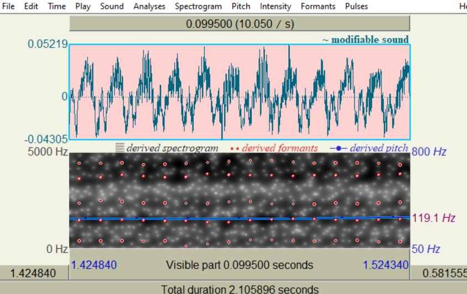Image resolution: width=467 pixels, height=294 pixels.
Task: Click the derived formants red dots legend
Action: pos(235,148)
